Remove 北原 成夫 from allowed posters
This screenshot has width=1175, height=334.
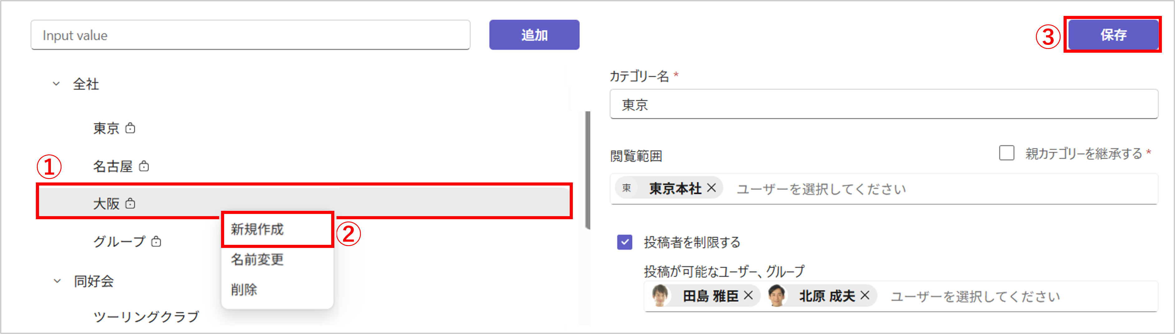(x=864, y=295)
